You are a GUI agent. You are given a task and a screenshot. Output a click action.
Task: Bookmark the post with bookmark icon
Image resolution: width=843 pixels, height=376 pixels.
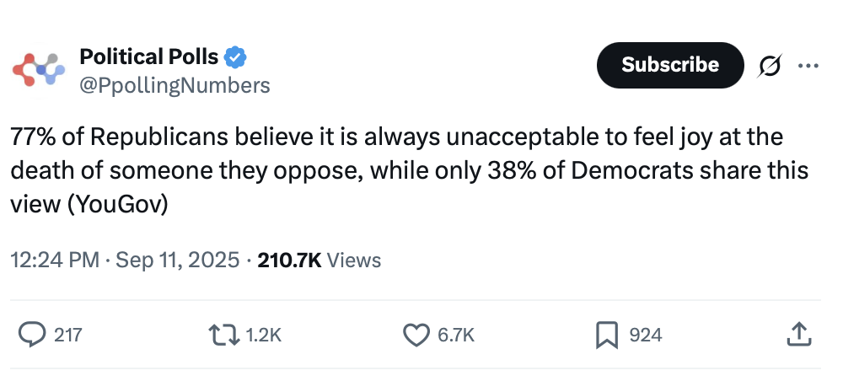tap(607, 335)
